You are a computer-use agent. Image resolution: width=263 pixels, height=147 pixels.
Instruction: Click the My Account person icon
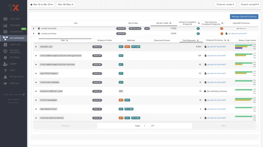click(5, 77)
